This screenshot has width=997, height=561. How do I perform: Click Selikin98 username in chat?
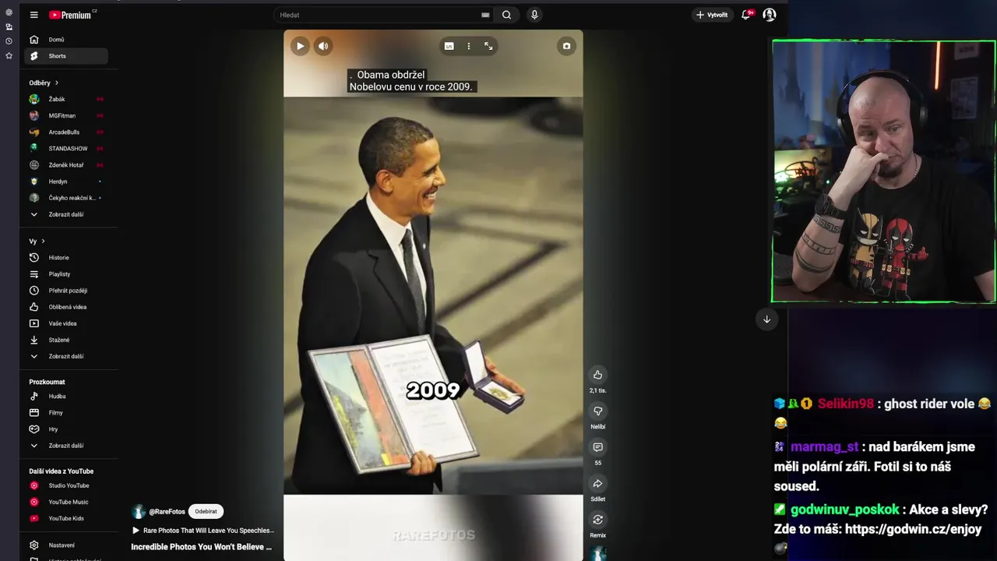(x=845, y=404)
